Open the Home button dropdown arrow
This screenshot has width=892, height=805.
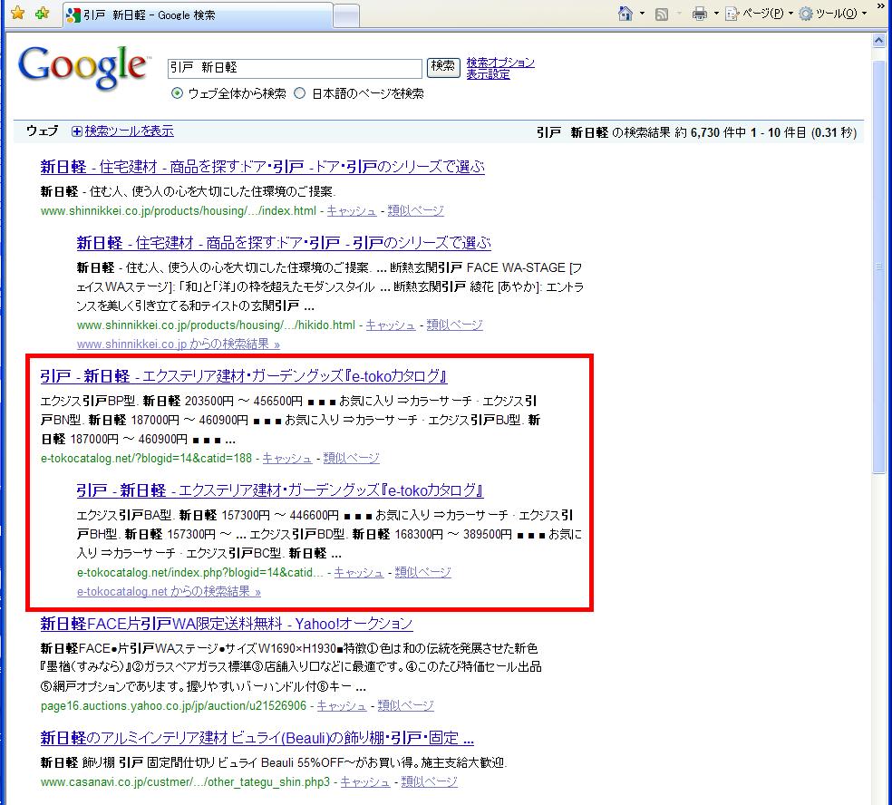click(x=642, y=14)
